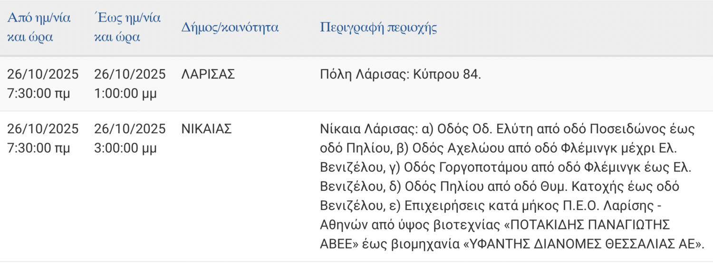The width and height of the screenshot is (713, 263).
Task: Click the 7:30:00 πμ time in ΝΙΚΑΙΑΣ row
Action: [39, 148]
